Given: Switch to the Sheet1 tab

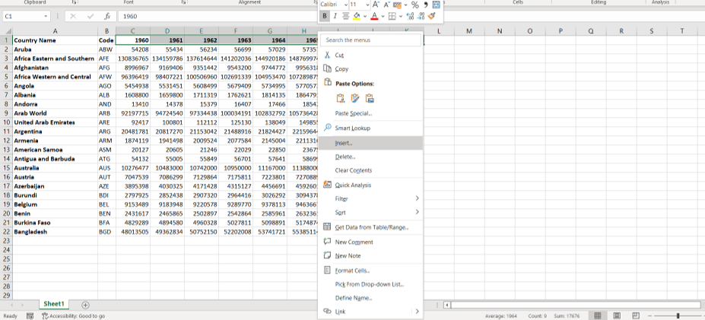Looking at the screenshot, I should coord(54,304).
